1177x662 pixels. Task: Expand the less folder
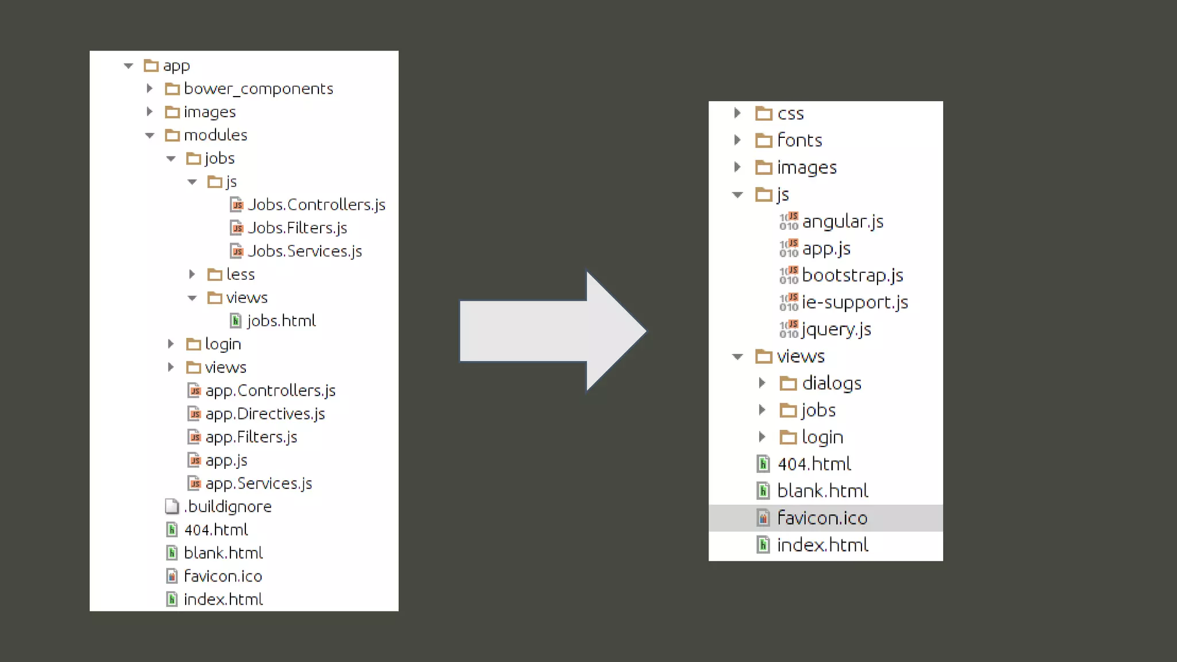(x=192, y=275)
